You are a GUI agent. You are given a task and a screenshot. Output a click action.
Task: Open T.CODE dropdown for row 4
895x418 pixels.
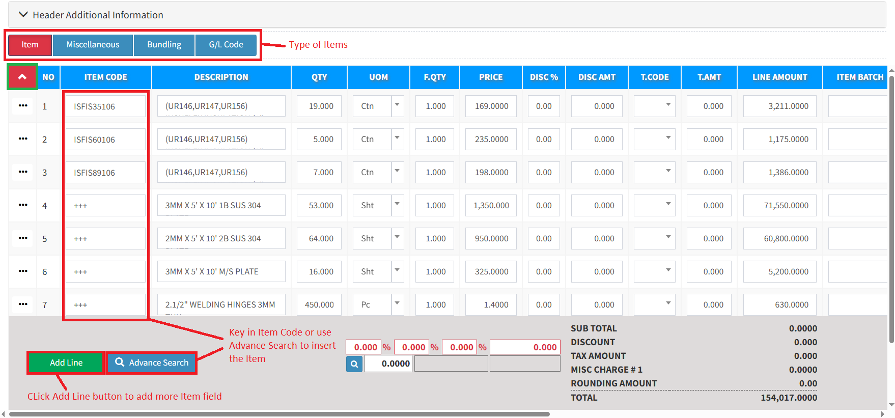667,205
